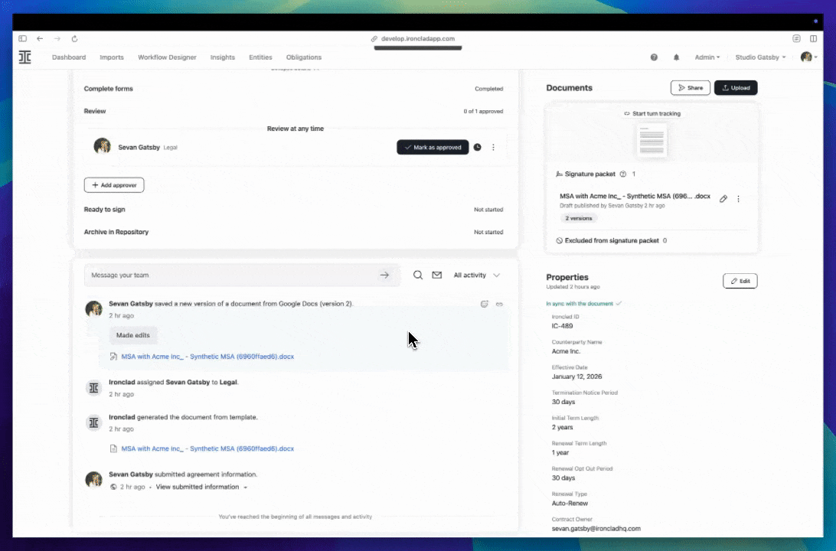Open search in the activity feed
This screenshot has width=836, height=551.
pyautogui.click(x=418, y=275)
